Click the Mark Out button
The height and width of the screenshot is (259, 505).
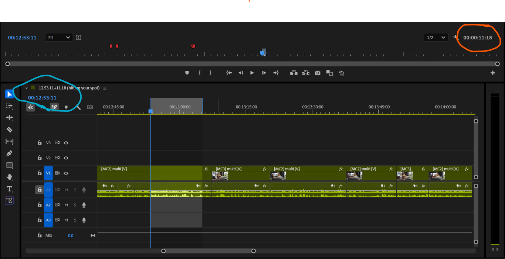pos(210,73)
